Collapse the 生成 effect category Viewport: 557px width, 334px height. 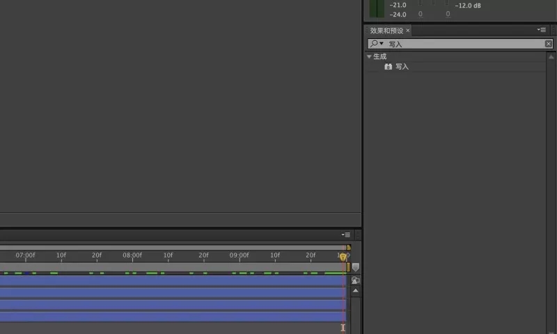point(369,56)
